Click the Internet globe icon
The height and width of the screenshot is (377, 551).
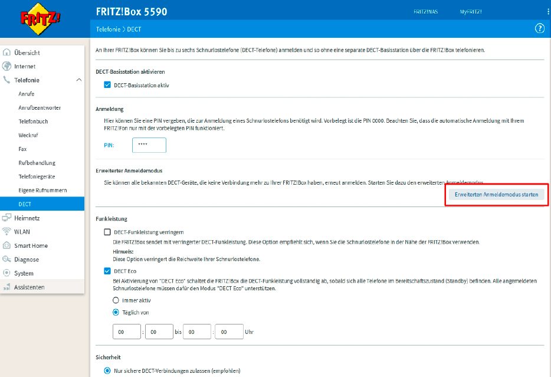(x=6, y=66)
